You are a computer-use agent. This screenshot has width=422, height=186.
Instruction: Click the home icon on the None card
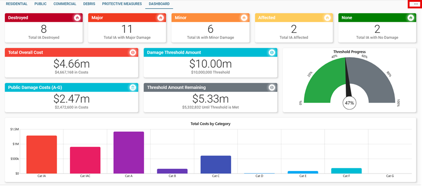(x=411, y=18)
